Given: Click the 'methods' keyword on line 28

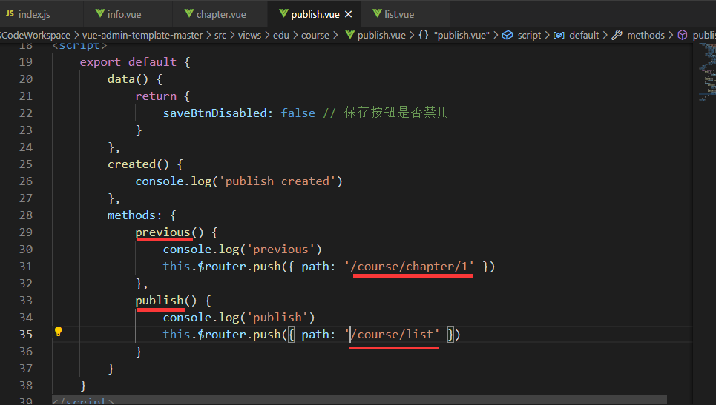Looking at the screenshot, I should point(131,215).
